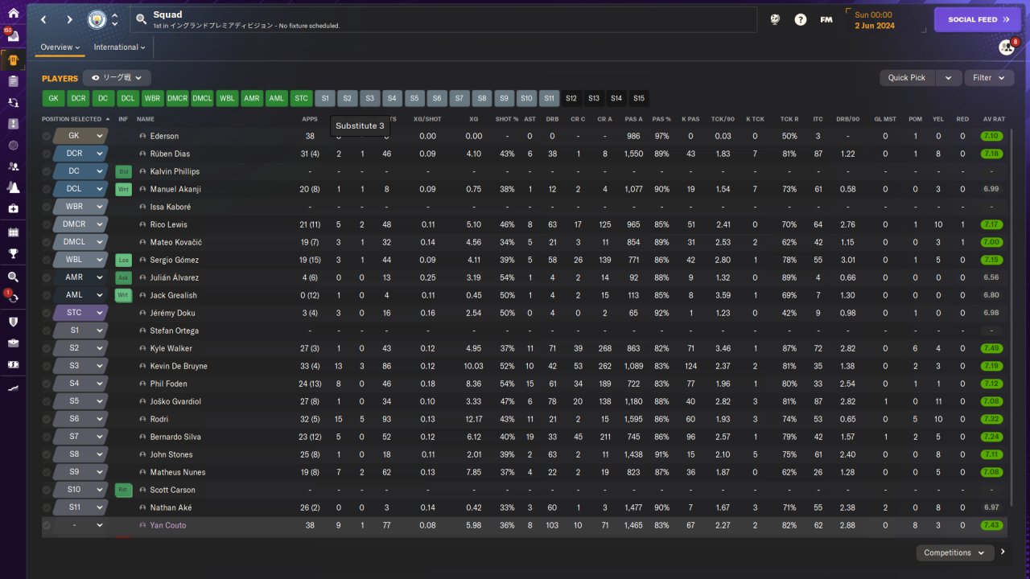The image size is (1030, 579).
Task: Open the Club Vision briefcase icon
Action: click(13, 343)
